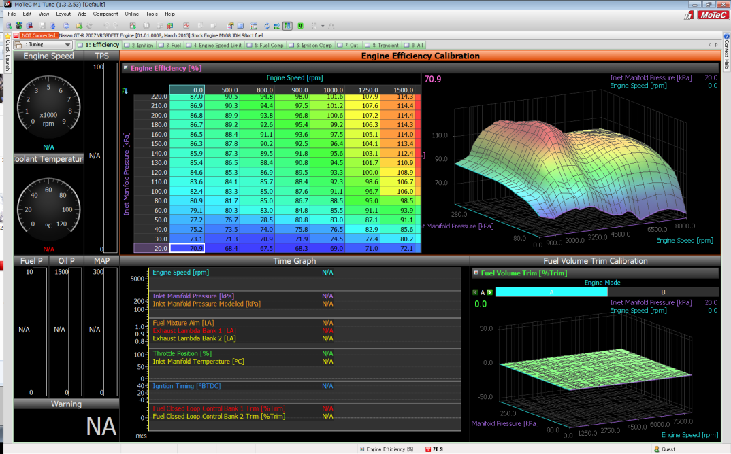The width and height of the screenshot is (731, 454).
Task: Click the Engine Efficiency icon in status bar
Action: click(x=362, y=449)
